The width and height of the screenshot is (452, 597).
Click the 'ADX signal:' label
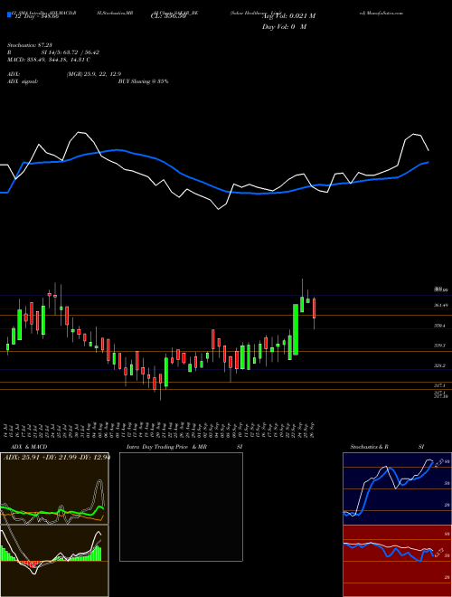click(23, 81)
